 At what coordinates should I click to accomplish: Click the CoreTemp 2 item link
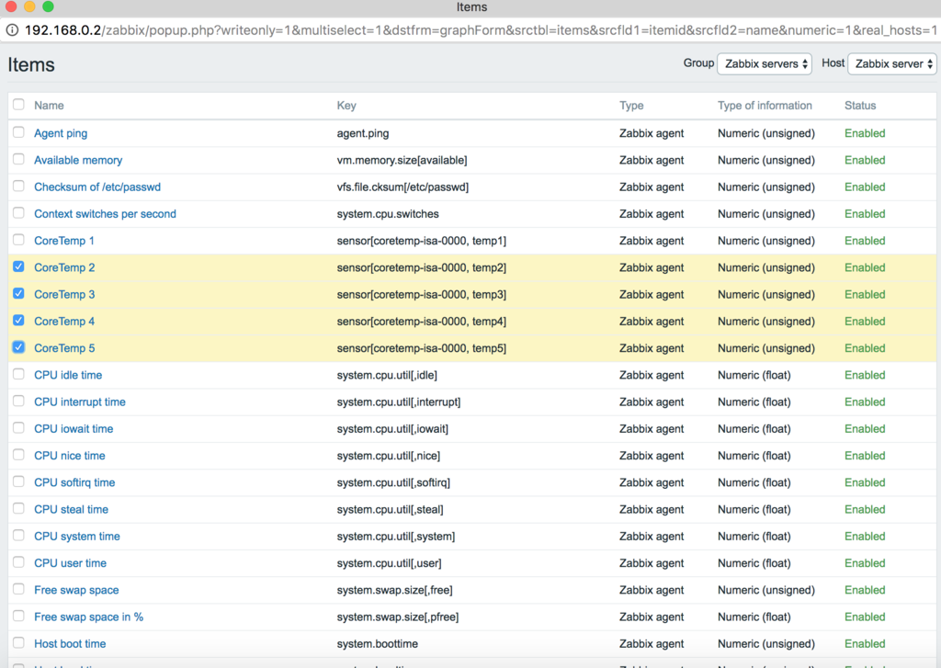point(64,267)
